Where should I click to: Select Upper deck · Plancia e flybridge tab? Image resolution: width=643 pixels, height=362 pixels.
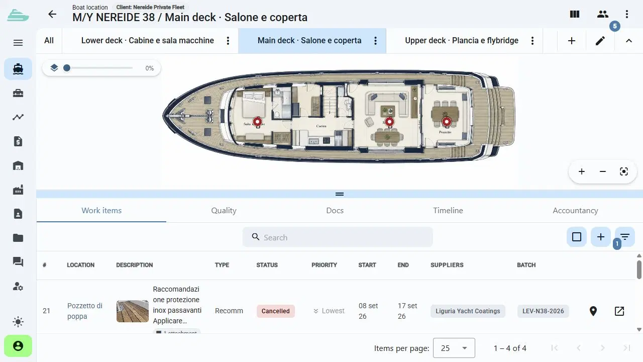(462, 41)
